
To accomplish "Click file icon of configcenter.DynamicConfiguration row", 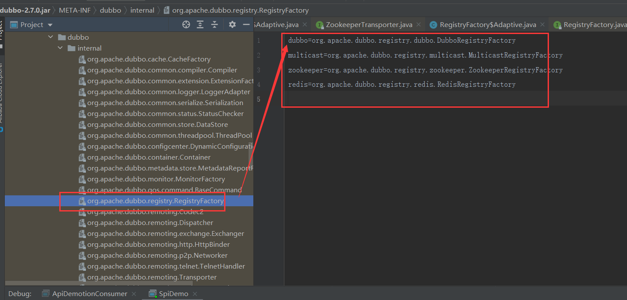I will 82,147.
